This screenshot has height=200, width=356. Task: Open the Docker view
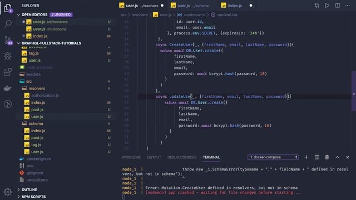[8, 88]
